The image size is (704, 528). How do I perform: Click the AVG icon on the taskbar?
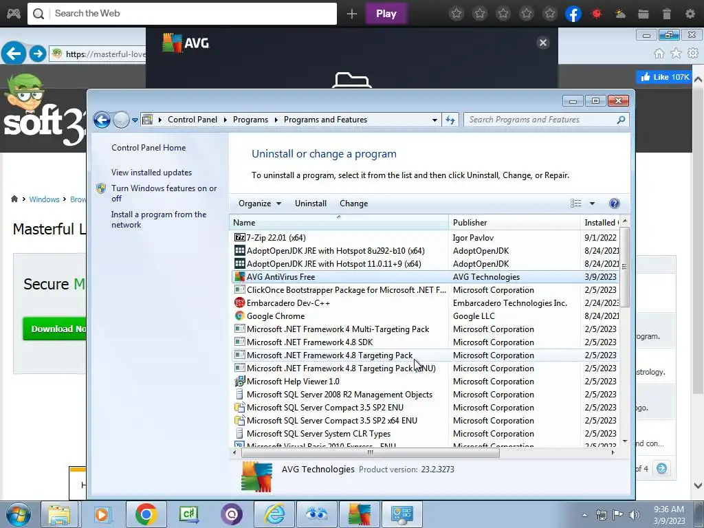click(359, 514)
